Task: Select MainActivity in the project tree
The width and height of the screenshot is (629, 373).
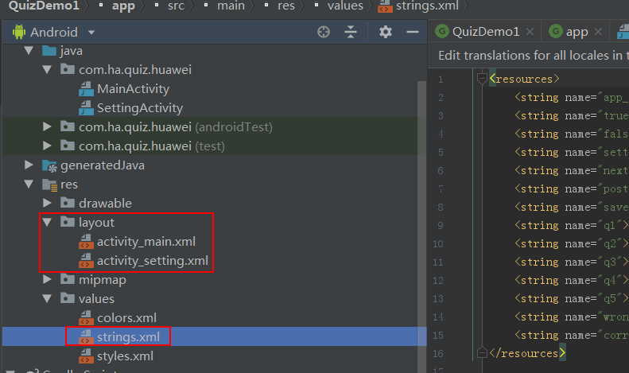Action: (133, 89)
